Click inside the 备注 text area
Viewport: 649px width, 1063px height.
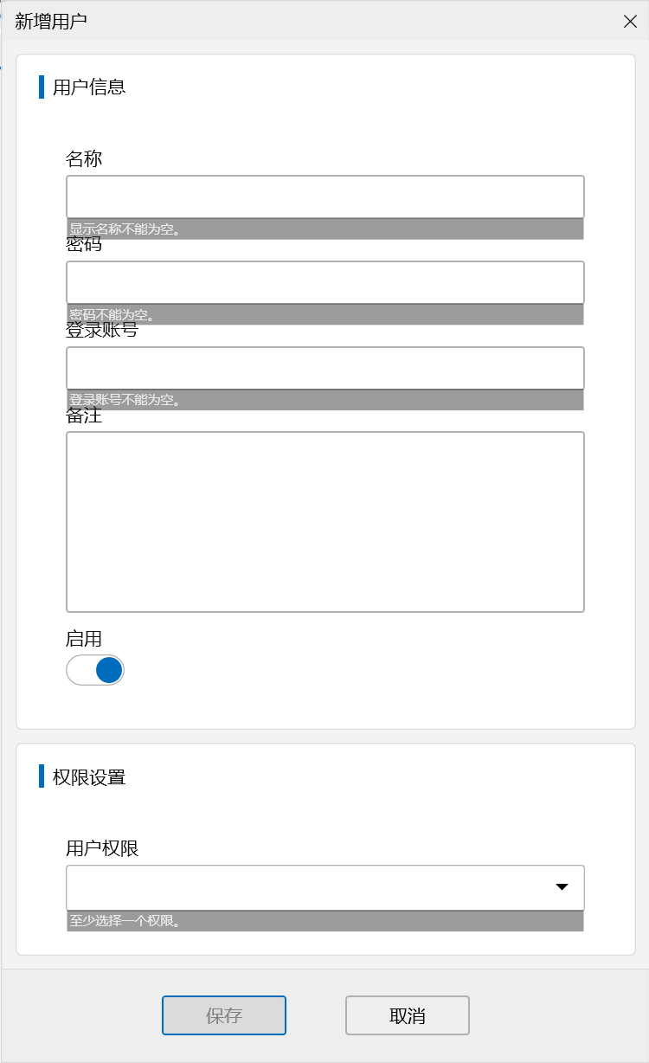pyautogui.click(x=324, y=521)
